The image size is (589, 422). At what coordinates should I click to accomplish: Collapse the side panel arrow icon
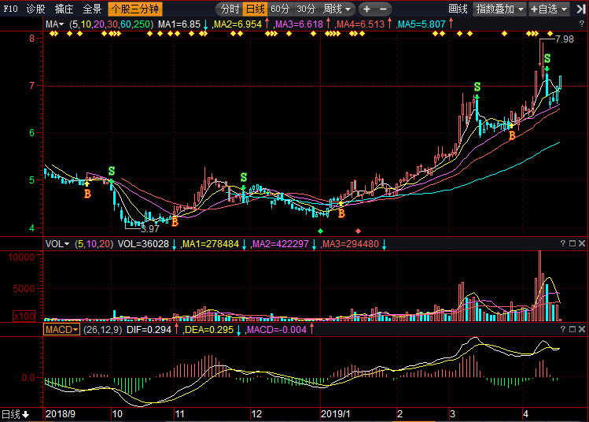[x=580, y=9]
